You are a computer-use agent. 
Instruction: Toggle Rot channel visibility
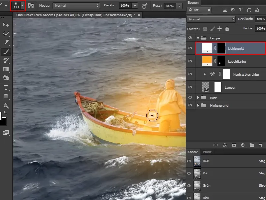(x=189, y=173)
